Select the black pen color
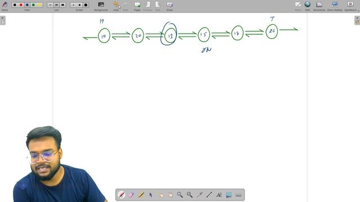Viewport: 360px width, 202px height. (15, 5)
